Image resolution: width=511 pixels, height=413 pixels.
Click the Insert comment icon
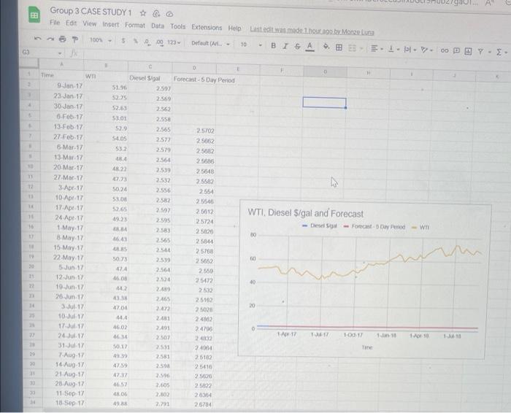tap(456, 51)
